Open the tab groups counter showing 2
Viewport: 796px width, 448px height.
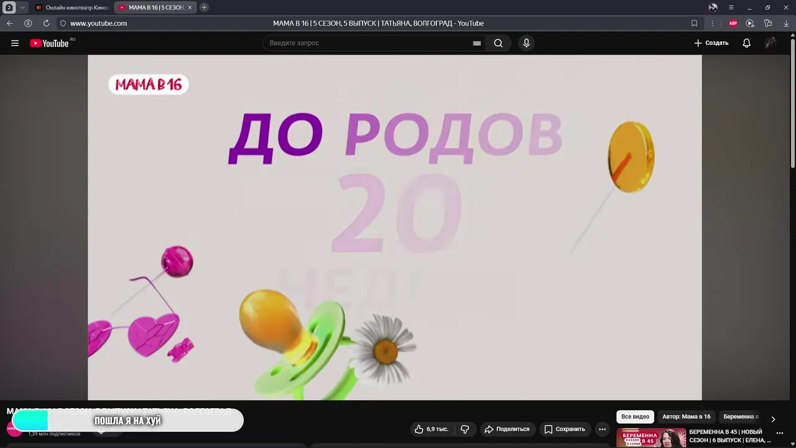coord(9,7)
